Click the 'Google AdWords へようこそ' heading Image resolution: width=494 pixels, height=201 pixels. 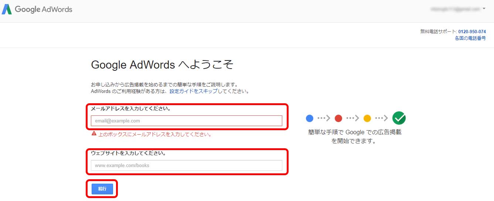click(x=162, y=65)
